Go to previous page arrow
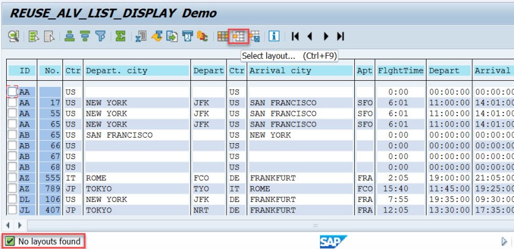 (310, 36)
